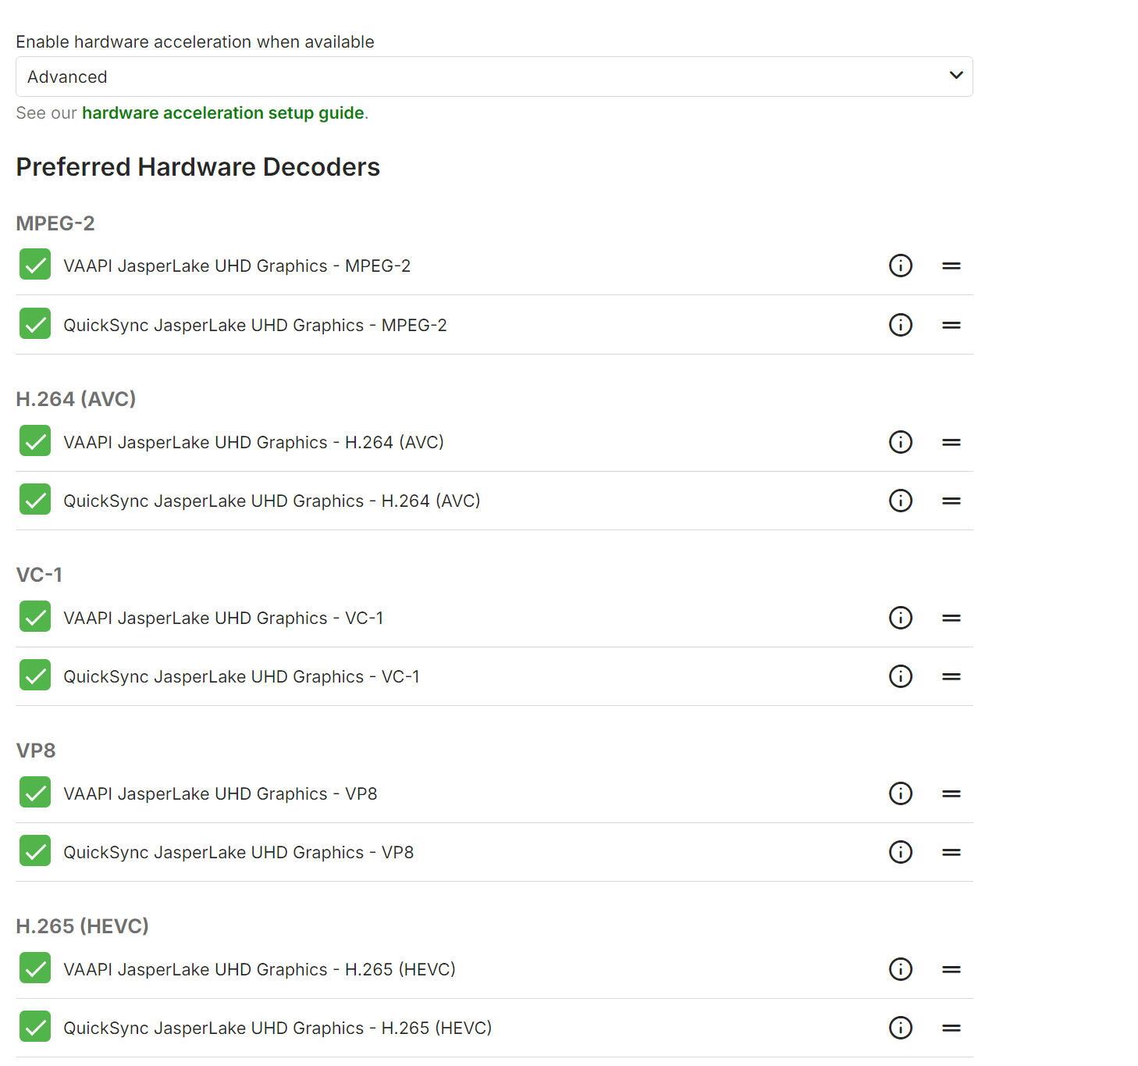1138x1066 pixels.
Task: Open info for QuickSync H.265 (HEVC) decoder
Action: pos(901,1028)
